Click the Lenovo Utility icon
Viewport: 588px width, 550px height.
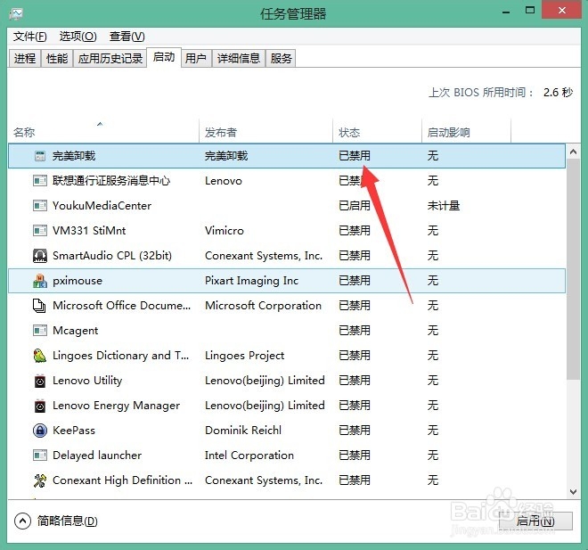(x=40, y=381)
